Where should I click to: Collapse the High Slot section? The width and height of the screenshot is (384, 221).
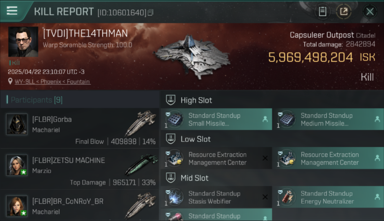[272, 100]
